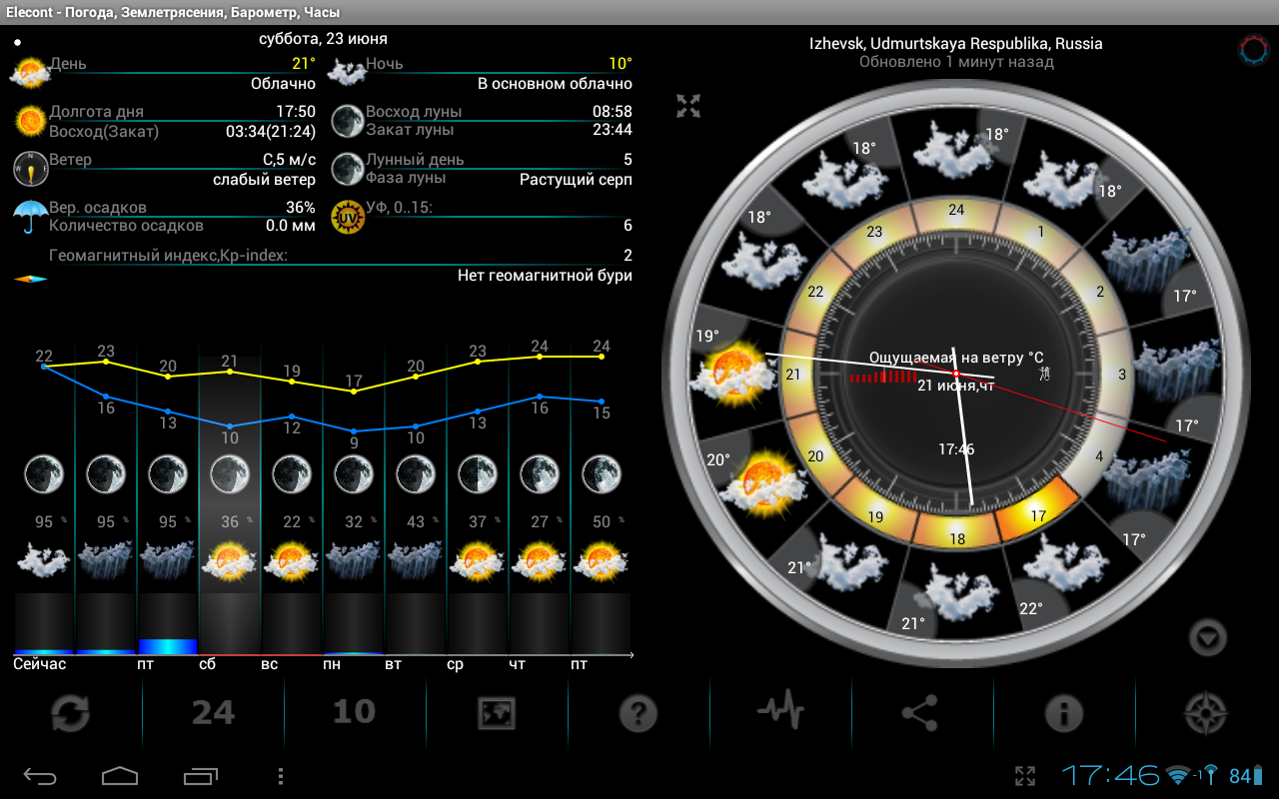Tap the 22° forecast on clock dial
Image resolution: width=1279 pixels, height=799 pixels.
coord(1032,608)
